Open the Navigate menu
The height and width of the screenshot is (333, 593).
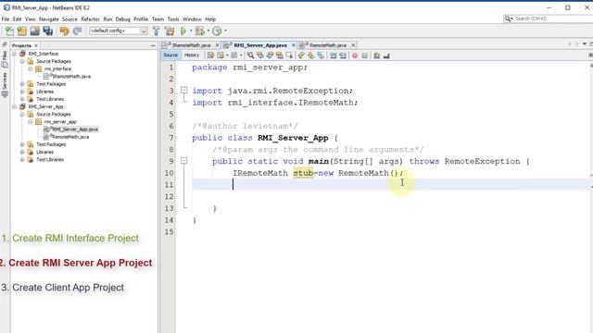(49, 18)
